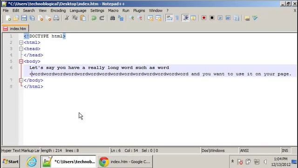Toggle Word Wrap toolbar button
Image resolution: width=298 pixels, height=168 pixels.
[x=169, y=18]
